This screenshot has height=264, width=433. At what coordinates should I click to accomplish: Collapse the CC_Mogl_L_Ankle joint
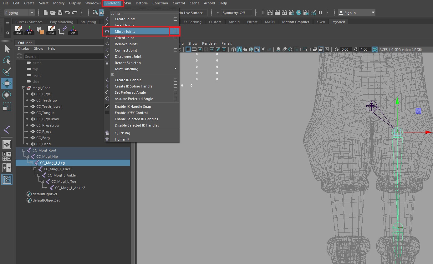[x=38, y=175]
